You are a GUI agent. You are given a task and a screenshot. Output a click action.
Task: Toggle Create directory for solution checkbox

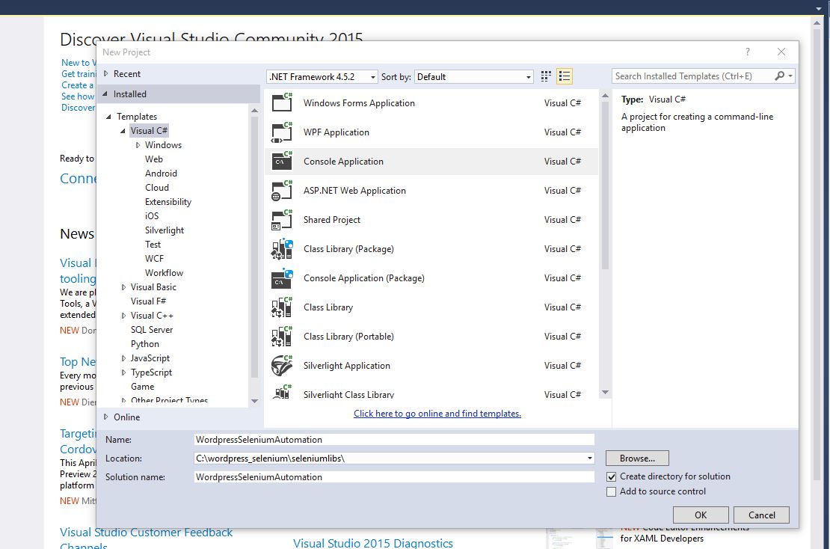(612, 476)
